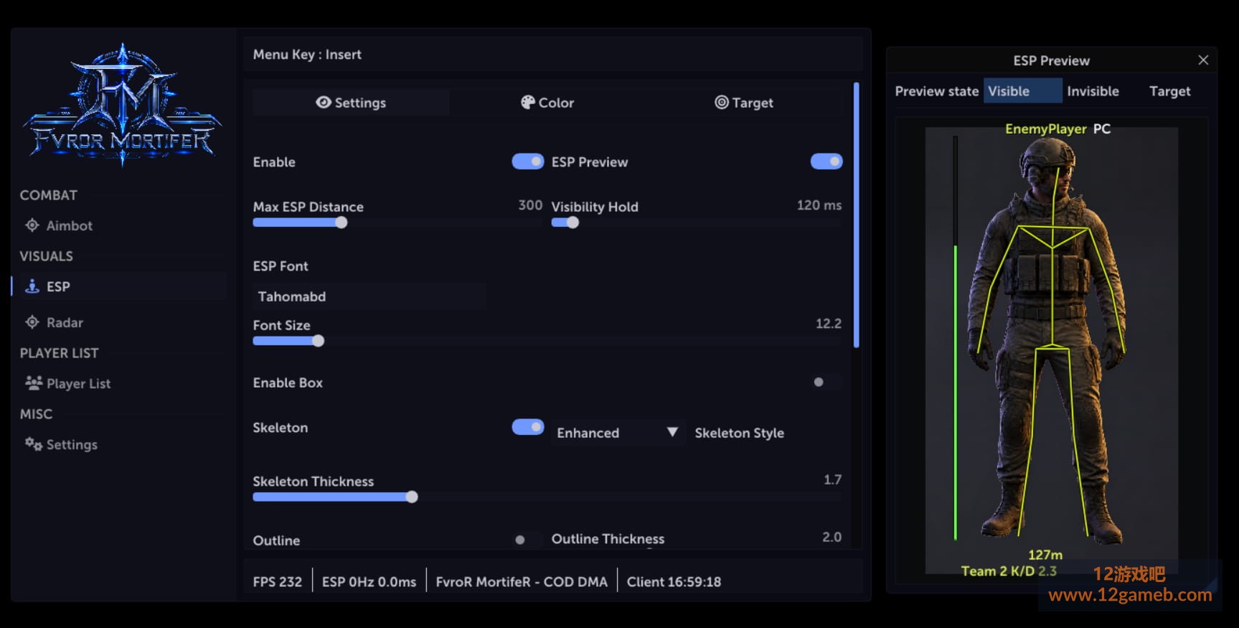Click the "127m" distance text in preview
The height and width of the screenshot is (628, 1239).
coord(1045,555)
